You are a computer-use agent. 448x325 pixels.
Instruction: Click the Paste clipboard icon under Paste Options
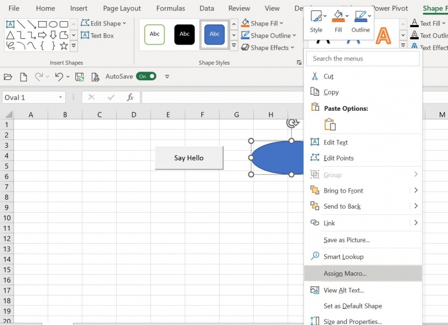tap(330, 124)
